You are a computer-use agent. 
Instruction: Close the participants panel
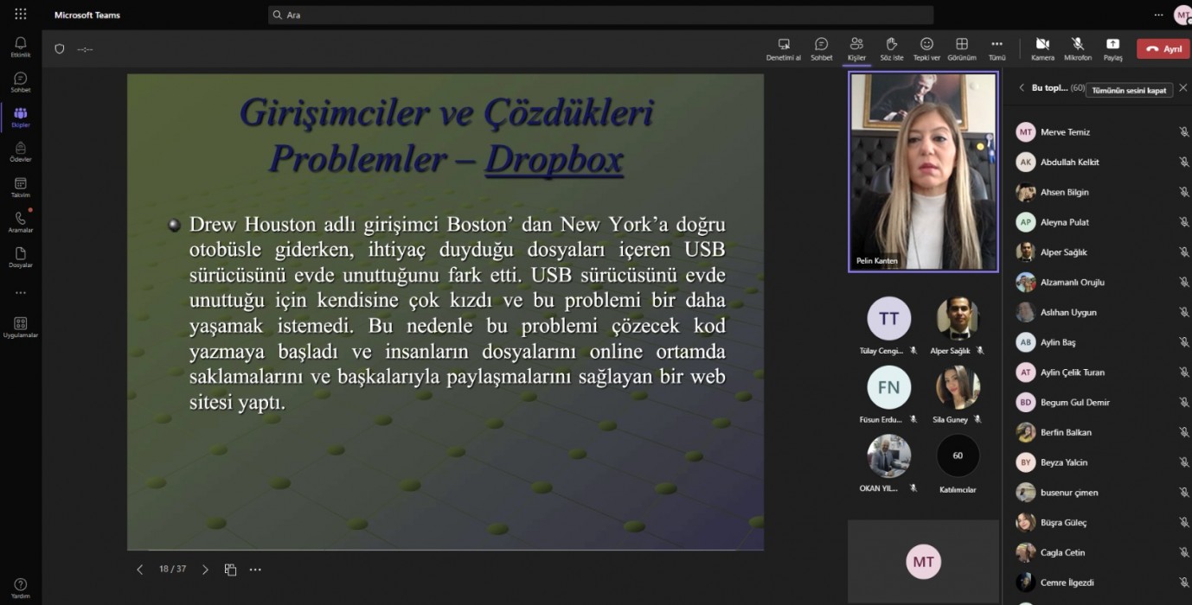(x=1182, y=88)
